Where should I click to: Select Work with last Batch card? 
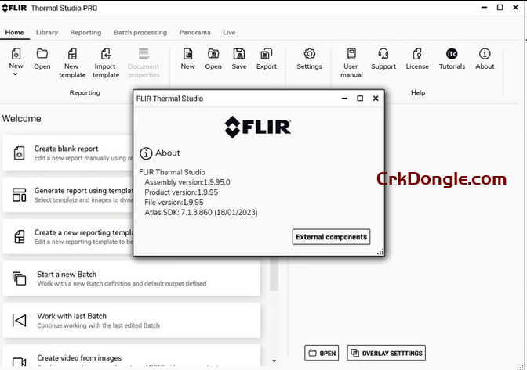pyautogui.click(x=131, y=320)
